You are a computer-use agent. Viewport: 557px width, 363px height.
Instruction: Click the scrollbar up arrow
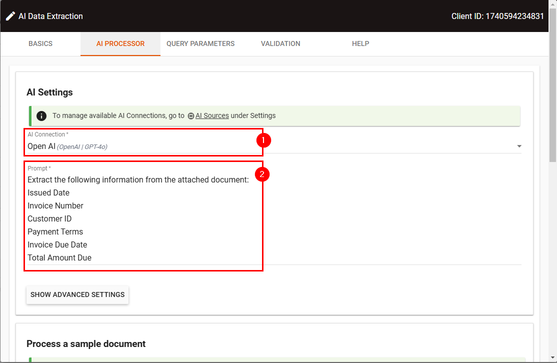552,36
